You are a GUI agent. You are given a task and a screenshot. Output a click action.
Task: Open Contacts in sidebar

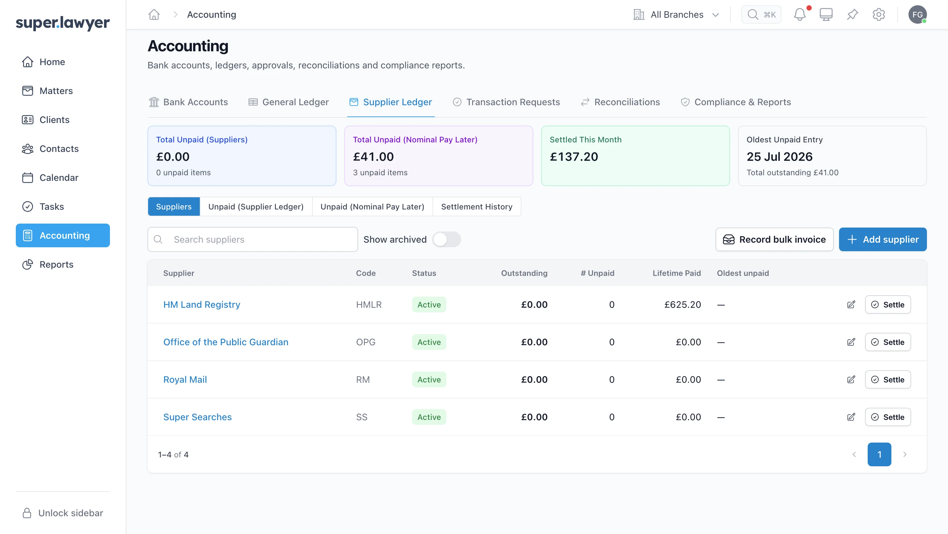point(63,149)
